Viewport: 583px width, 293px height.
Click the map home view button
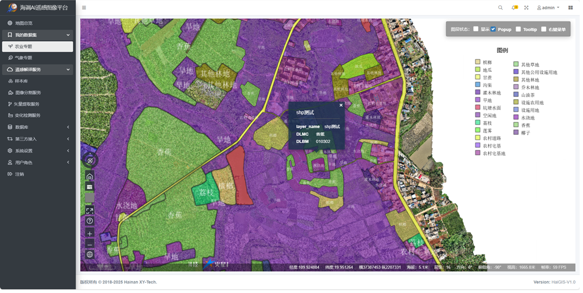(90, 177)
